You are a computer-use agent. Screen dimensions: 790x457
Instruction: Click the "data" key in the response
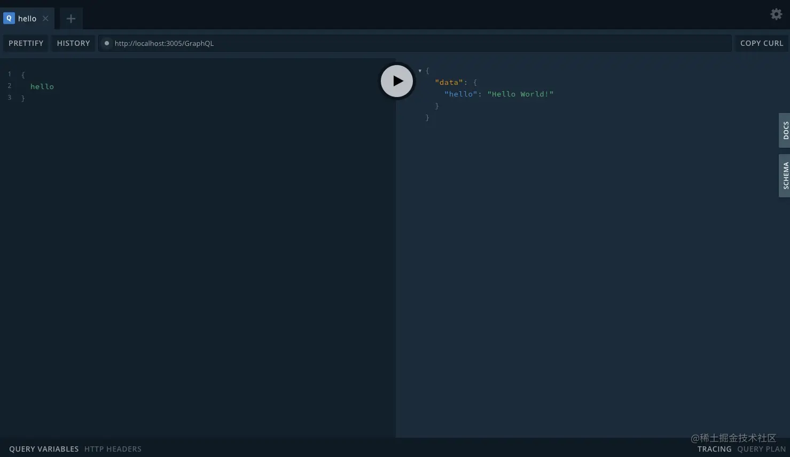click(449, 82)
